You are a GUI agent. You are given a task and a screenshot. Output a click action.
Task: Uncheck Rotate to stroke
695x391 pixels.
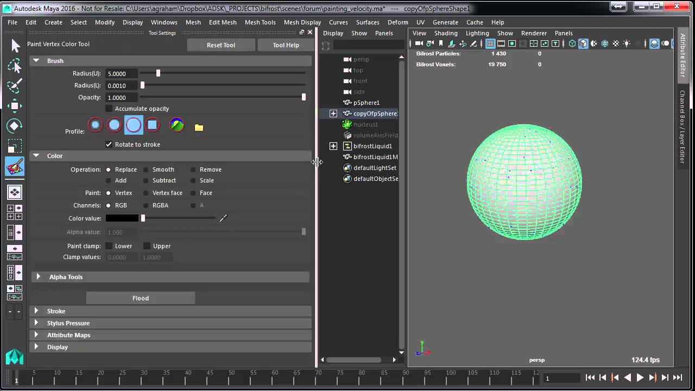point(109,144)
